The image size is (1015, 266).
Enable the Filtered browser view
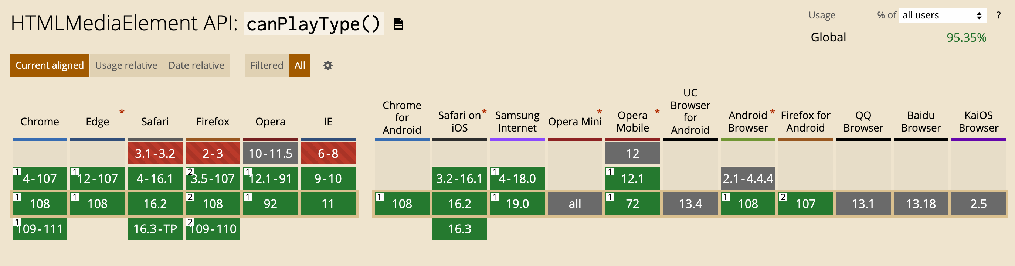click(x=267, y=65)
